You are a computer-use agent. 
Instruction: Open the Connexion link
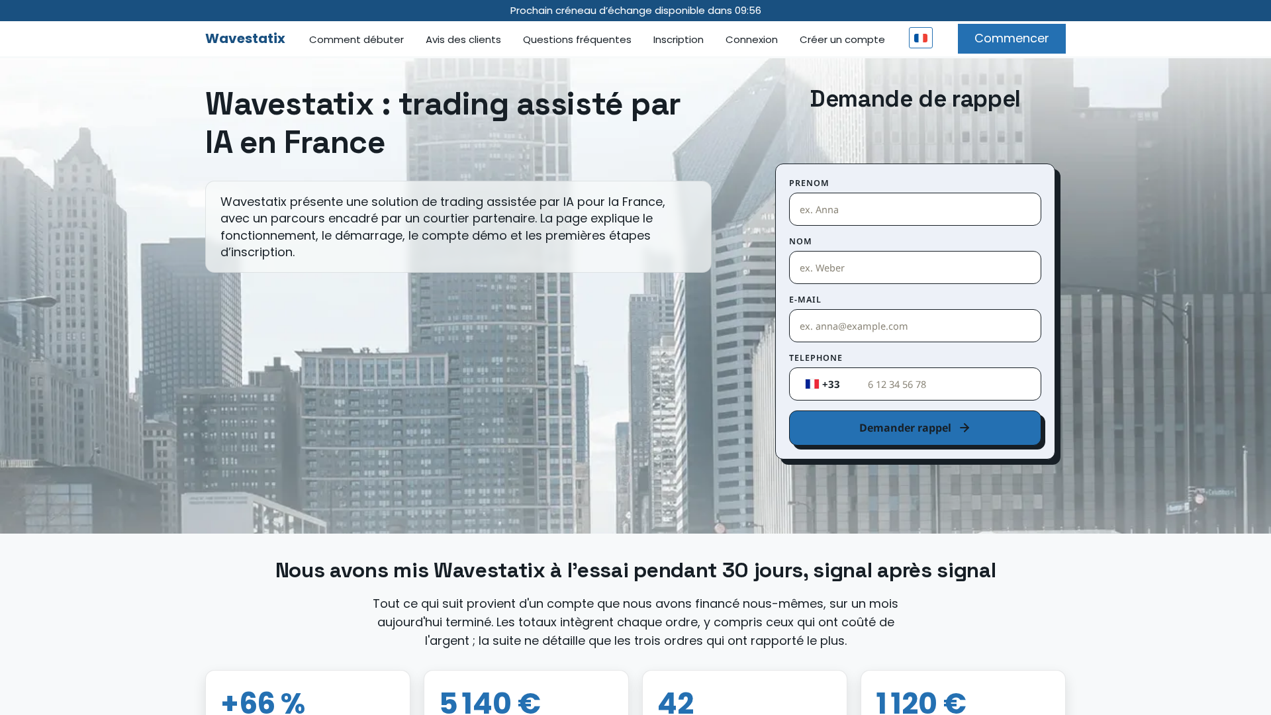[751, 40]
